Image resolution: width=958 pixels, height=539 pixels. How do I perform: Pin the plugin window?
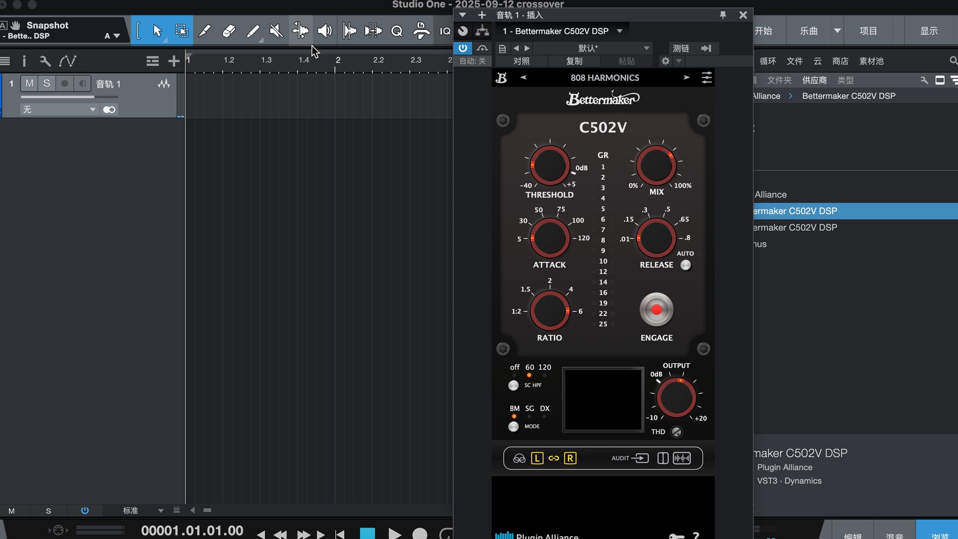[723, 15]
